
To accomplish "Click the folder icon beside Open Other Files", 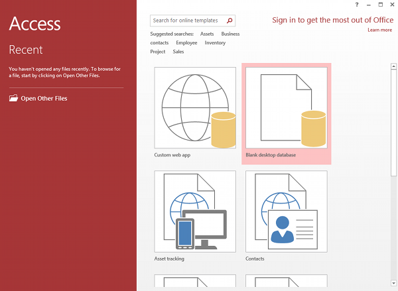I will click(13, 98).
